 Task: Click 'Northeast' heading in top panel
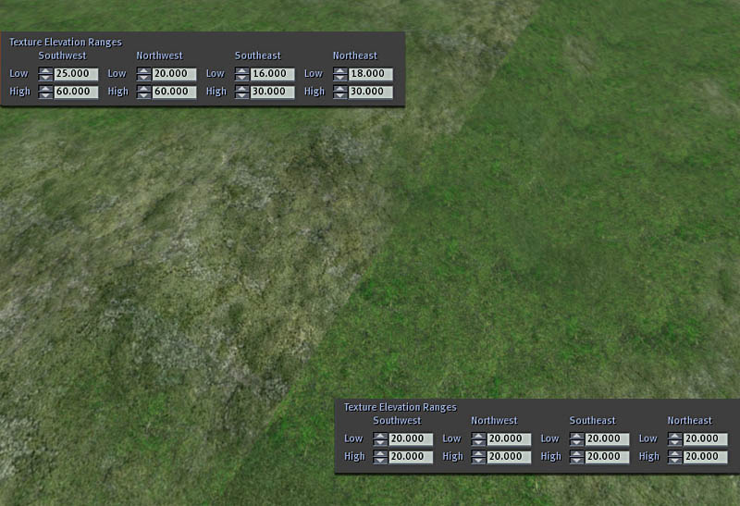355,56
